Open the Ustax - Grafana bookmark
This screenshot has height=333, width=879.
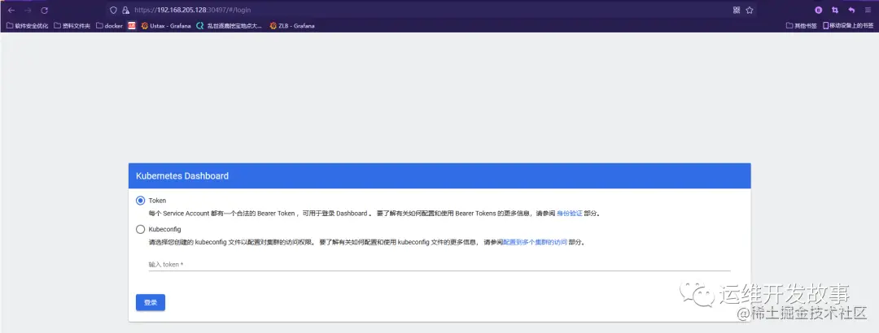[x=166, y=26]
